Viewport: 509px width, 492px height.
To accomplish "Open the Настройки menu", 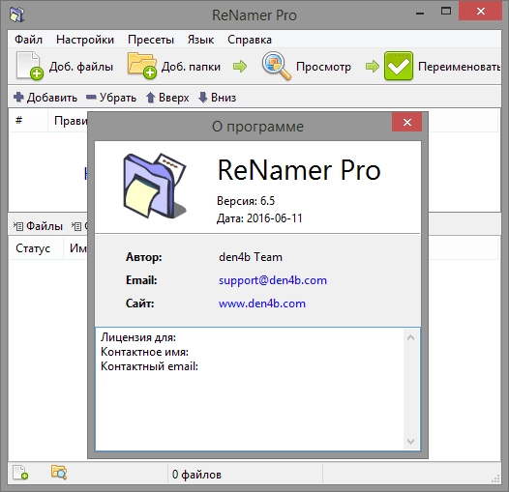I will [x=85, y=40].
